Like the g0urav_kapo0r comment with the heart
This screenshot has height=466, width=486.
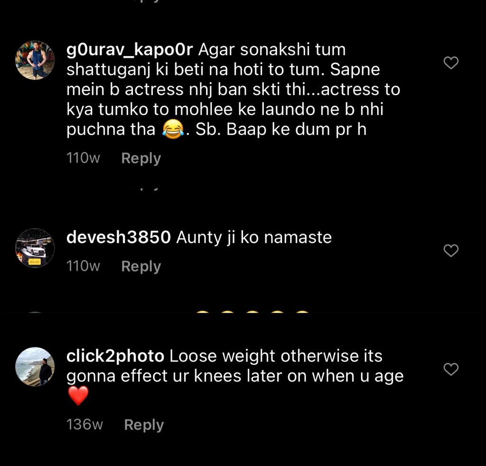[x=450, y=62]
